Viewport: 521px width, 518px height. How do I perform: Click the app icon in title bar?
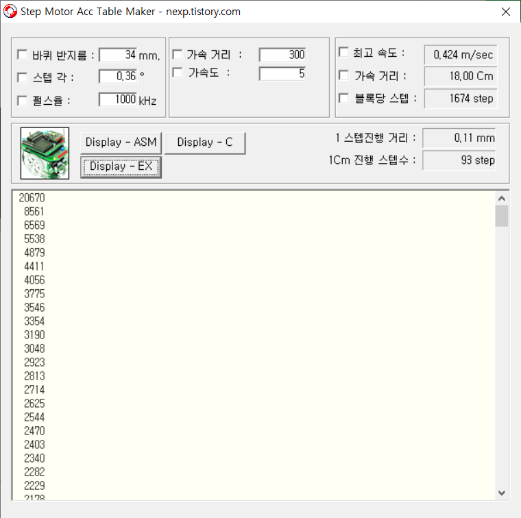pos(10,11)
